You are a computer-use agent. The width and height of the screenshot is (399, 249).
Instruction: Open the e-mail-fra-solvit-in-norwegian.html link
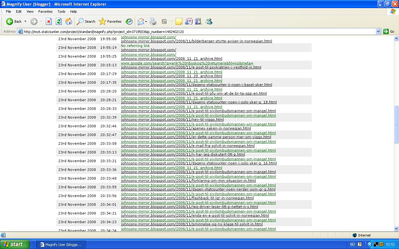click(188, 146)
